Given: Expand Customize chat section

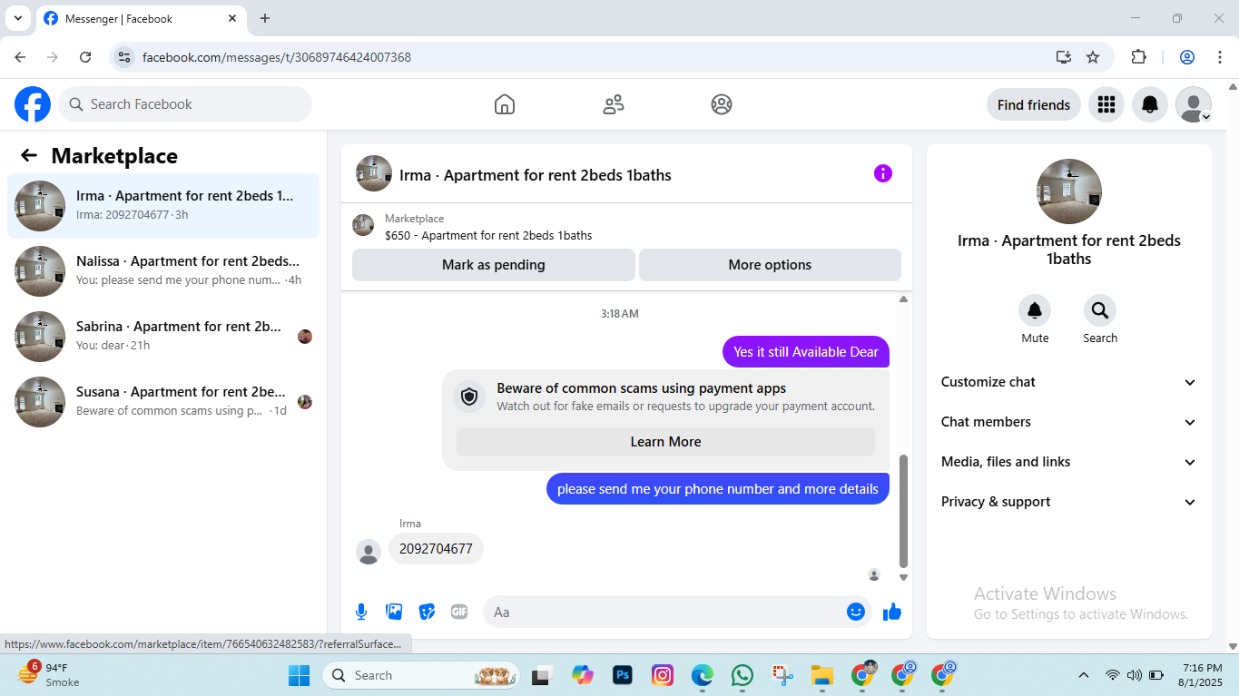Looking at the screenshot, I should (x=1068, y=382).
